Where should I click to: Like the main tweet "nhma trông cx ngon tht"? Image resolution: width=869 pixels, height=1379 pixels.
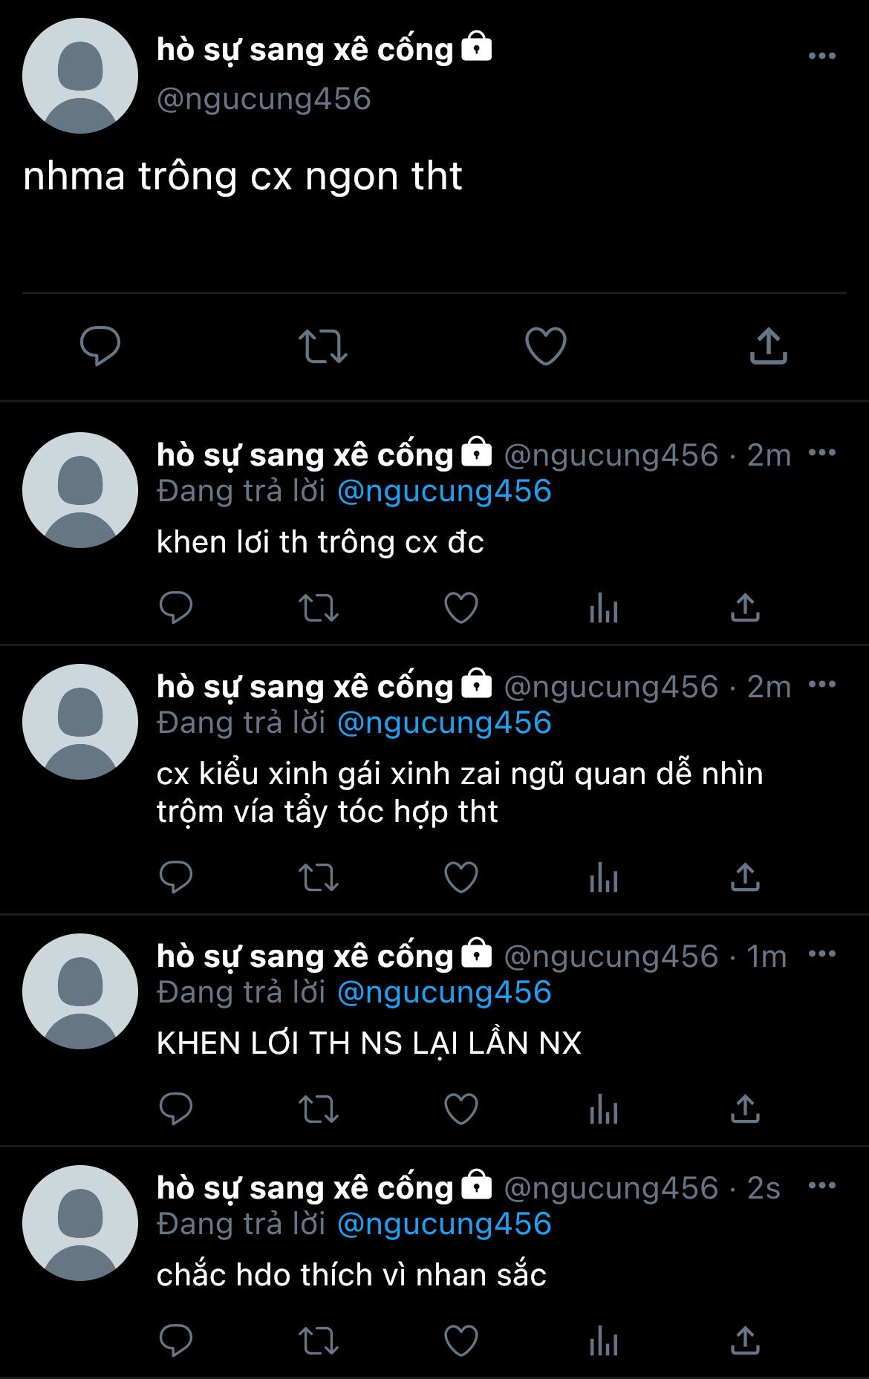click(x=545, y=346)
